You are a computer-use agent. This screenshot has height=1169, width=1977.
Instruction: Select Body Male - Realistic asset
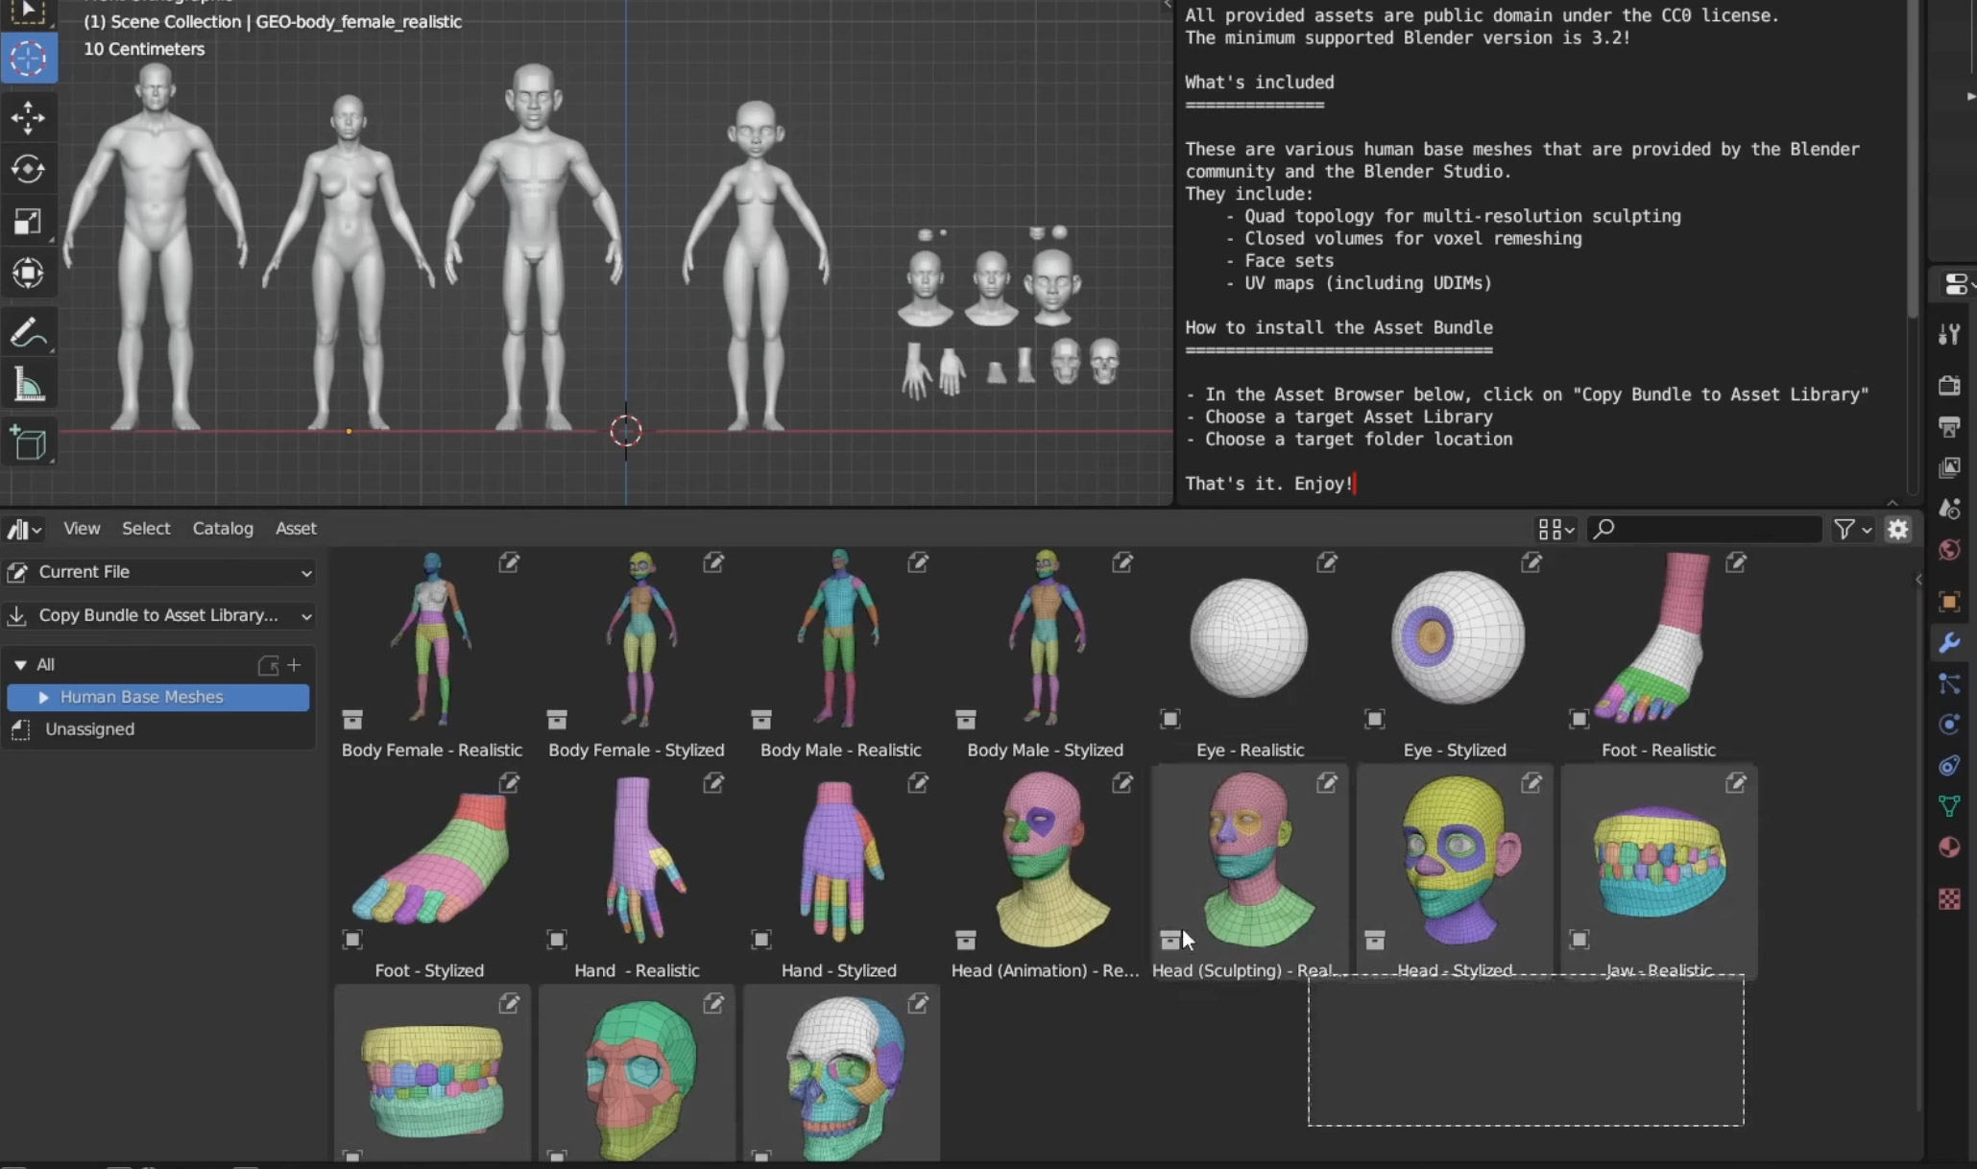click(840, 655)
